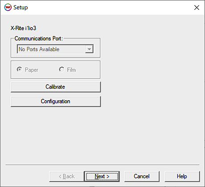Click the X-Rite i1io3 device label

(23, 28)
